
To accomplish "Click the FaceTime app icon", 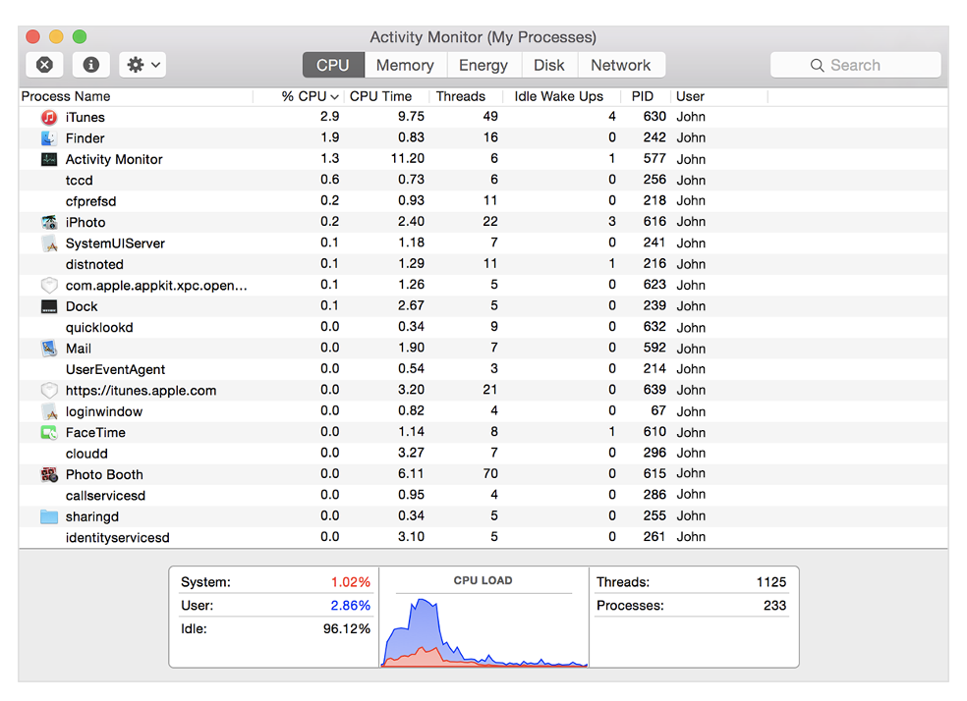I will point(49,432).
